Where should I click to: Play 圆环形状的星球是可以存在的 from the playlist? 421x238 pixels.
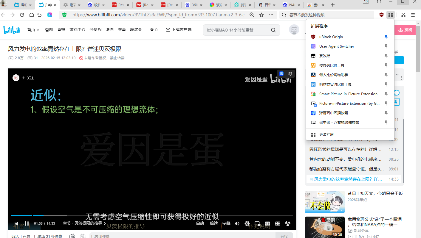pos(354,149)
